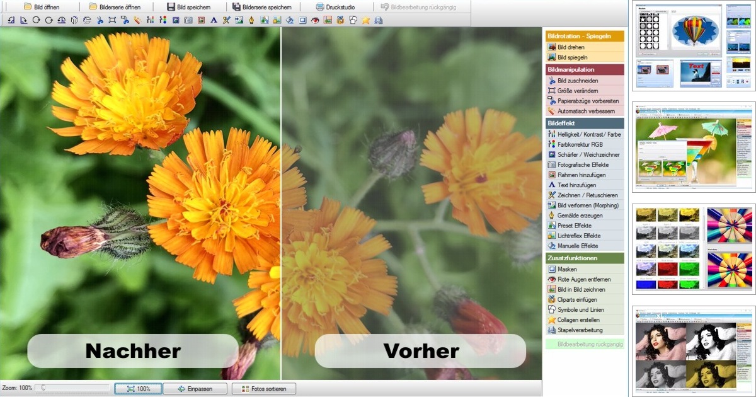756x397 pixels.
Task: Click the zoom slider in status bar
Action: [72, 388]
